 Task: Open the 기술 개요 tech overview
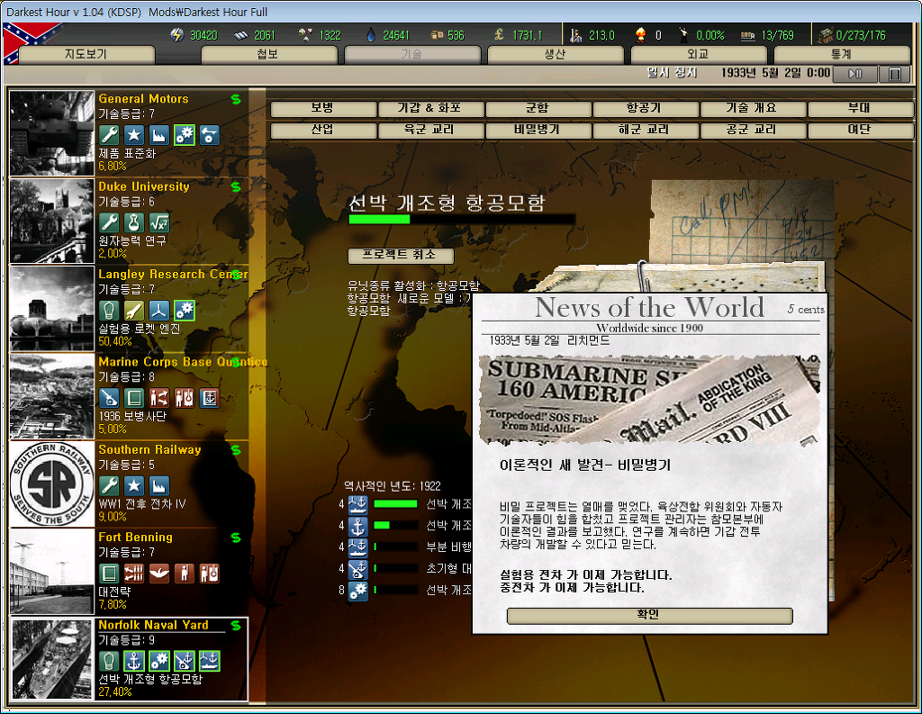pyautogui.click(x=753, y=109)
